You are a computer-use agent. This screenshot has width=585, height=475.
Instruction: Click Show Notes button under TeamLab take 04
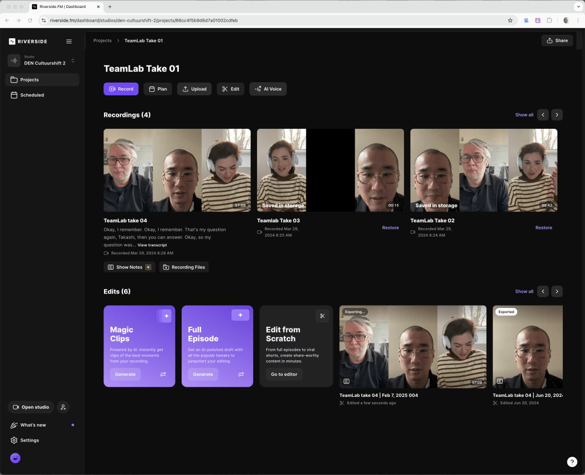129,267
